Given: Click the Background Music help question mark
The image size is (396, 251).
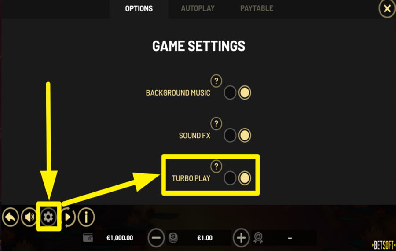Looking at the screenshot, I should pyautogui.click(x=216, y=81).
